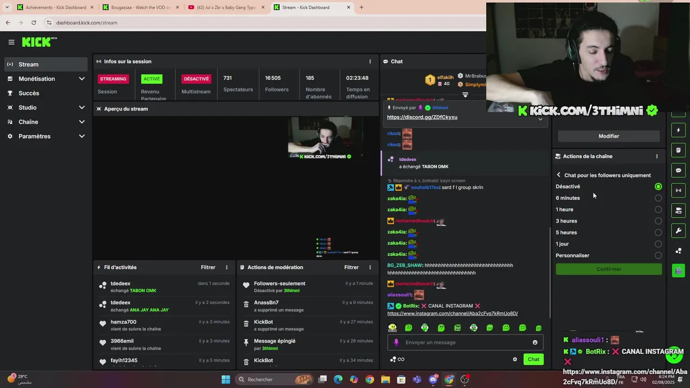Open 3thimni link in Followers-seulement moderation entry
The height and width of the screenshot is (388, 690).
pos(292,290)
